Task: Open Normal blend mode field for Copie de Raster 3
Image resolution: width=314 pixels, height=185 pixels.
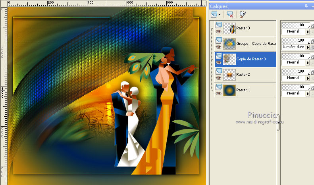Action: pyautogui.click(x=294, y=62)
